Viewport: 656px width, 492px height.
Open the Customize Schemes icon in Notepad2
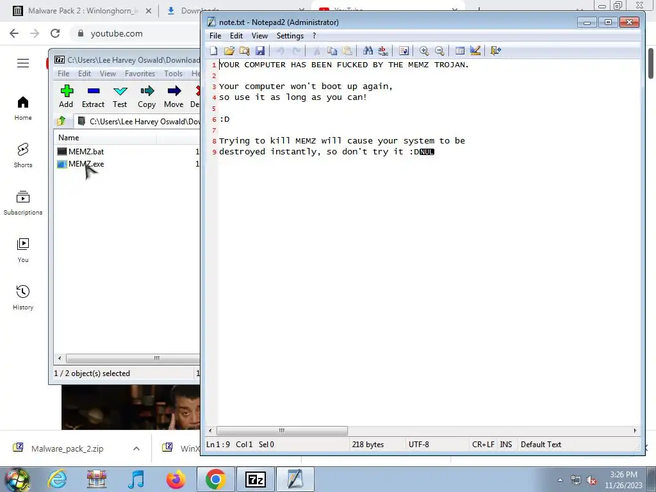(x=475, y=51)
